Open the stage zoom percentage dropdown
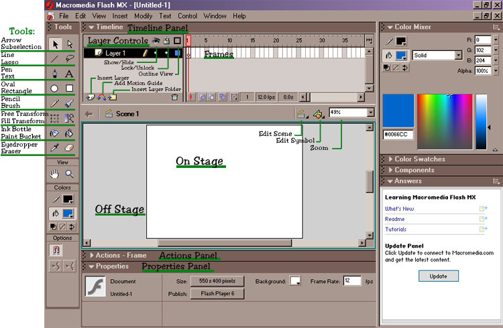 tap(370, 112)
